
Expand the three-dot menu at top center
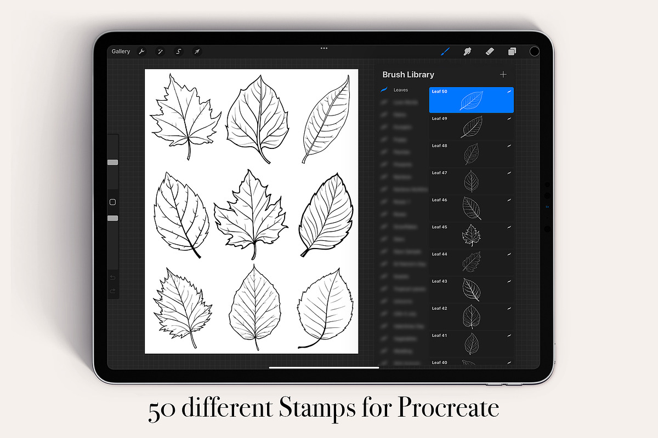324,48
